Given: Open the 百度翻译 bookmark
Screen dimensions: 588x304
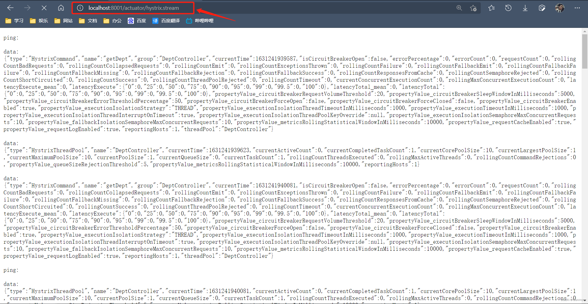Looking at the screenshot, I should [x=166, y=21].
